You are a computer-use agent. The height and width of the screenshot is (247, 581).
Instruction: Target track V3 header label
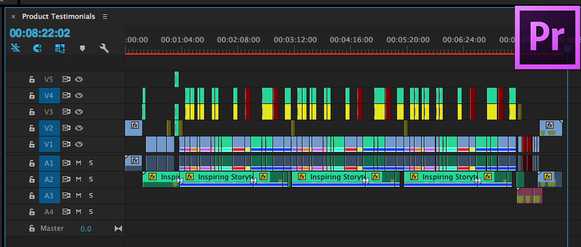(49, 112)
